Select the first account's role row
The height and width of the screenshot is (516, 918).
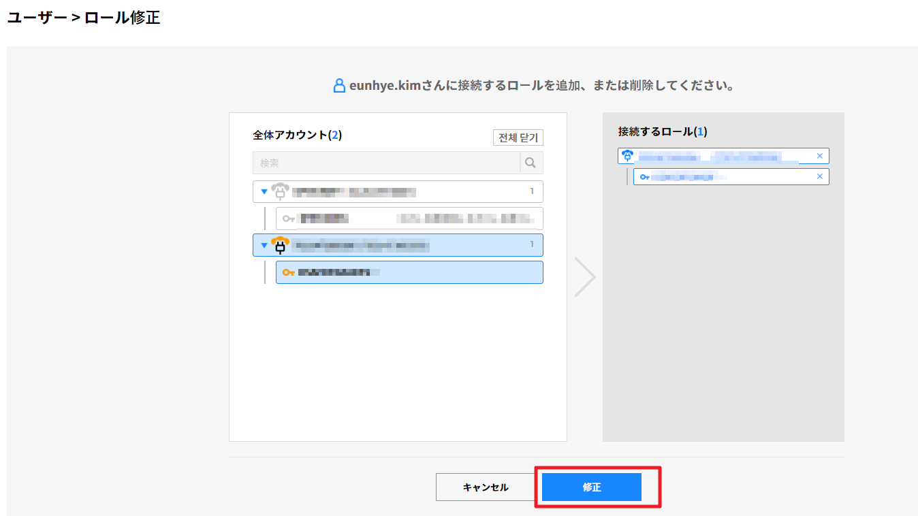tap(409, 219)
